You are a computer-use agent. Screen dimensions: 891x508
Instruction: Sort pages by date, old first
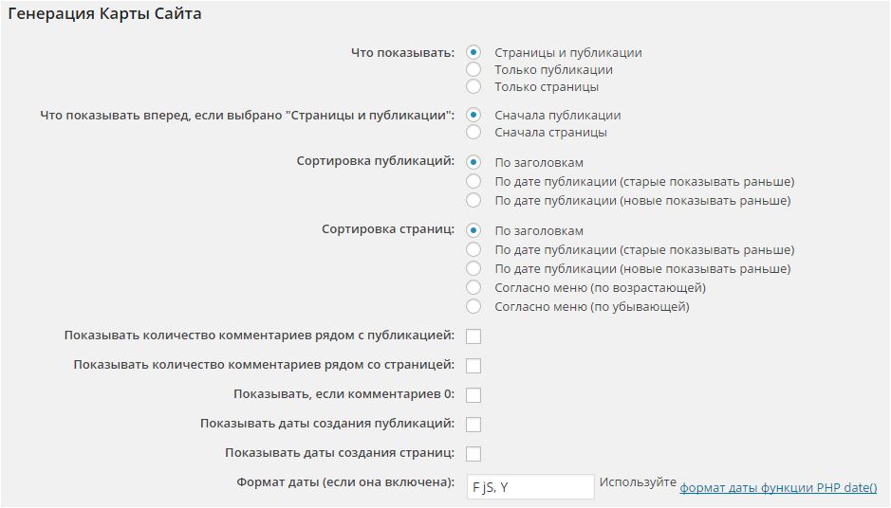pyautogui.click(x=473, y=250)
